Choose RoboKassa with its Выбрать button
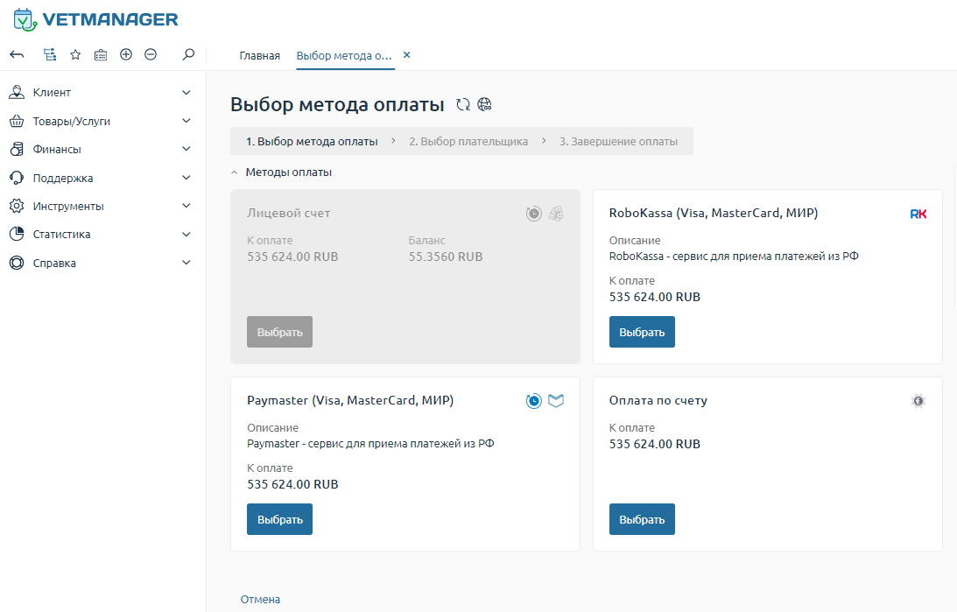Viewport: 957px width, 612px height. point(642,332)
